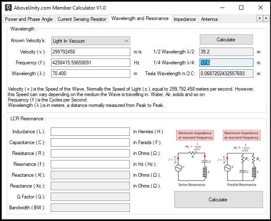Select the Wavelength and Resonance tab
Image resolution: width=271 pixels, height=221 pixels.
click(x=140, y=18)
